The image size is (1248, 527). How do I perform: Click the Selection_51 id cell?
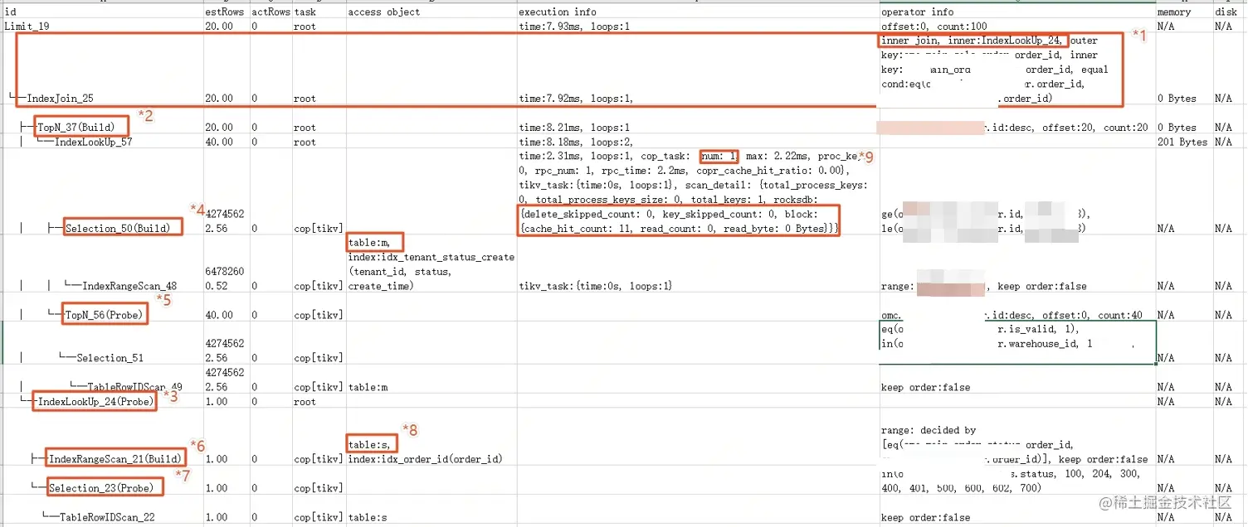point(103,343)
